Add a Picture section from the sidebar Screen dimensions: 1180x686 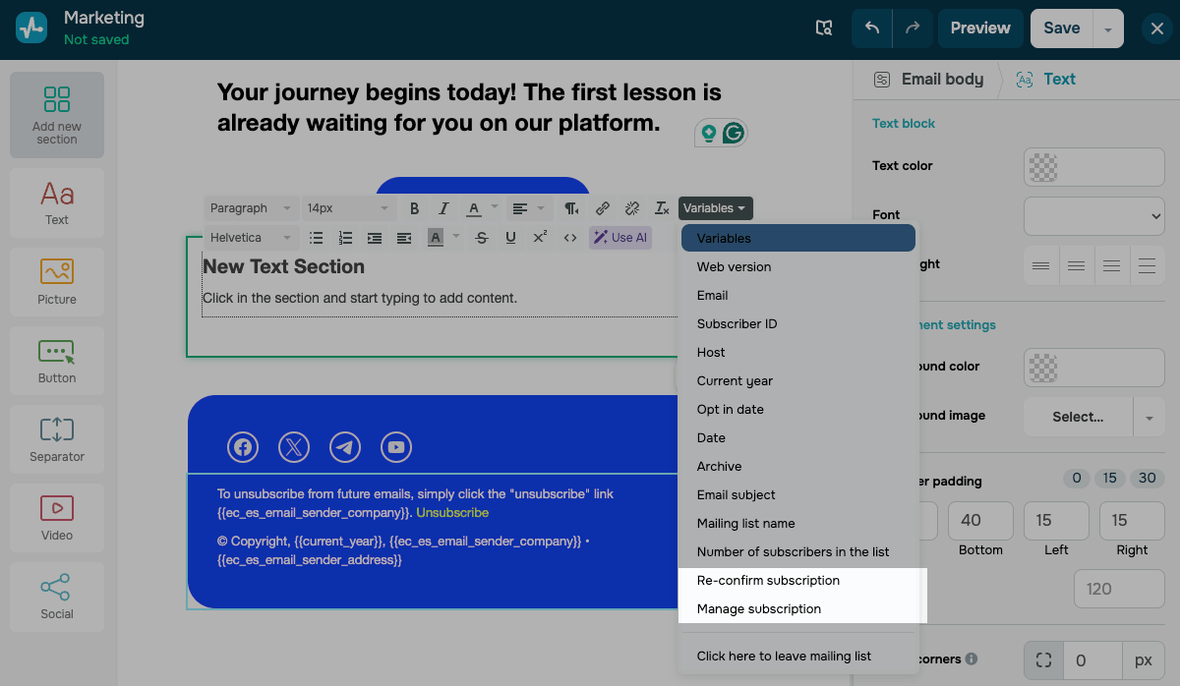click(x=57, y=281)
